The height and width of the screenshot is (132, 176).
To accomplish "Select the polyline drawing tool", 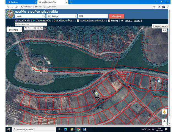I will pos(32,28).
